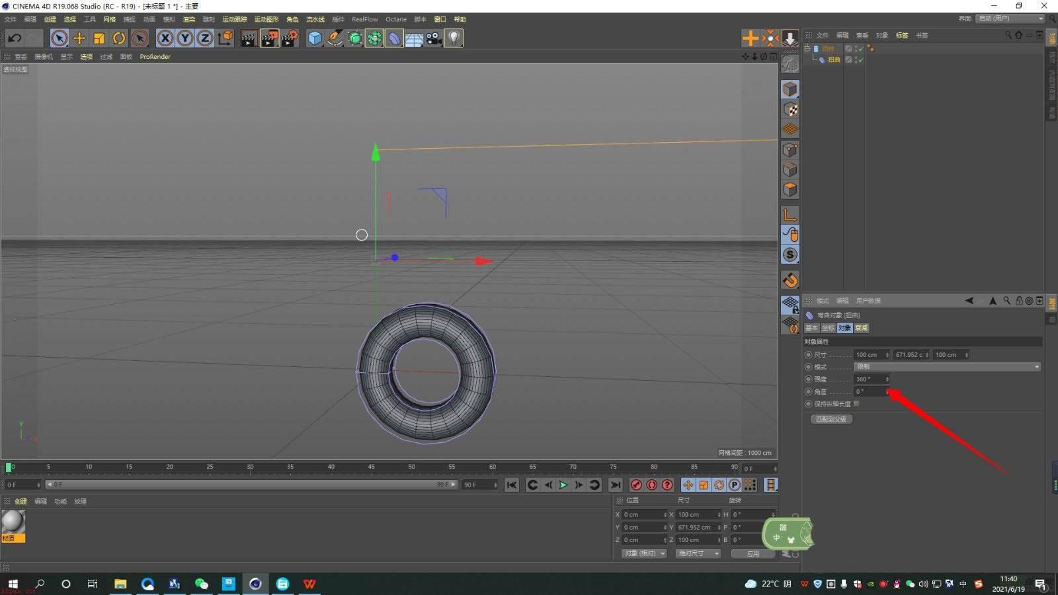The width and height of the screenshot is (1058, 595).
Task: Toggle animation dot for 强度 parameter
Action: [x=808, y=379]
